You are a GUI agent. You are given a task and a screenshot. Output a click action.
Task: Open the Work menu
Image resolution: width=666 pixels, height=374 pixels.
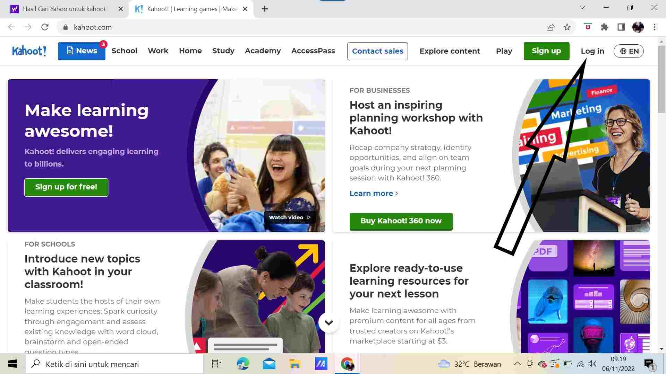pos(158,51)
